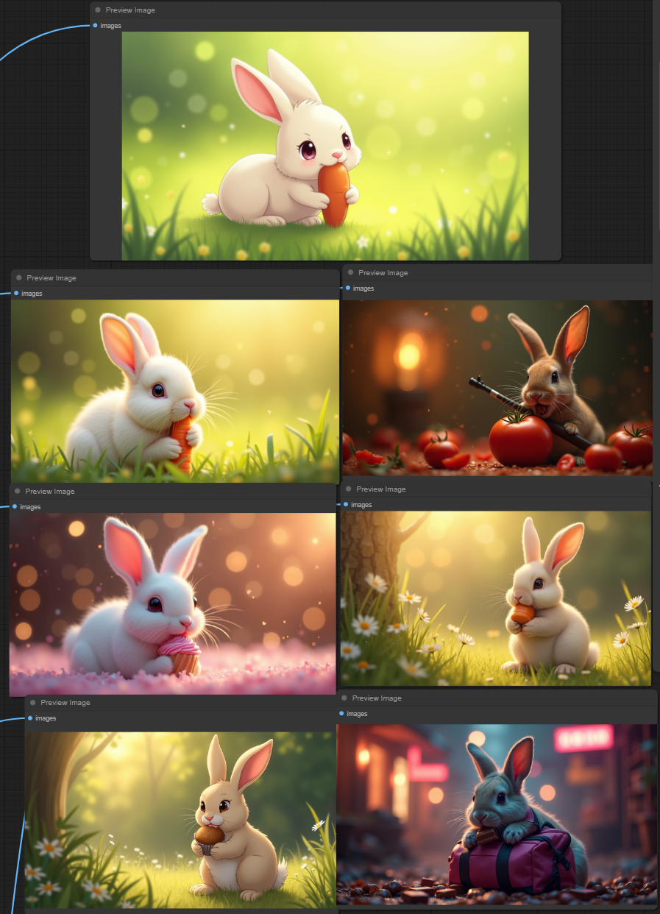Click images port on fluffy white carrot bunny node
660x914 pixels.
tap(16, 294)
